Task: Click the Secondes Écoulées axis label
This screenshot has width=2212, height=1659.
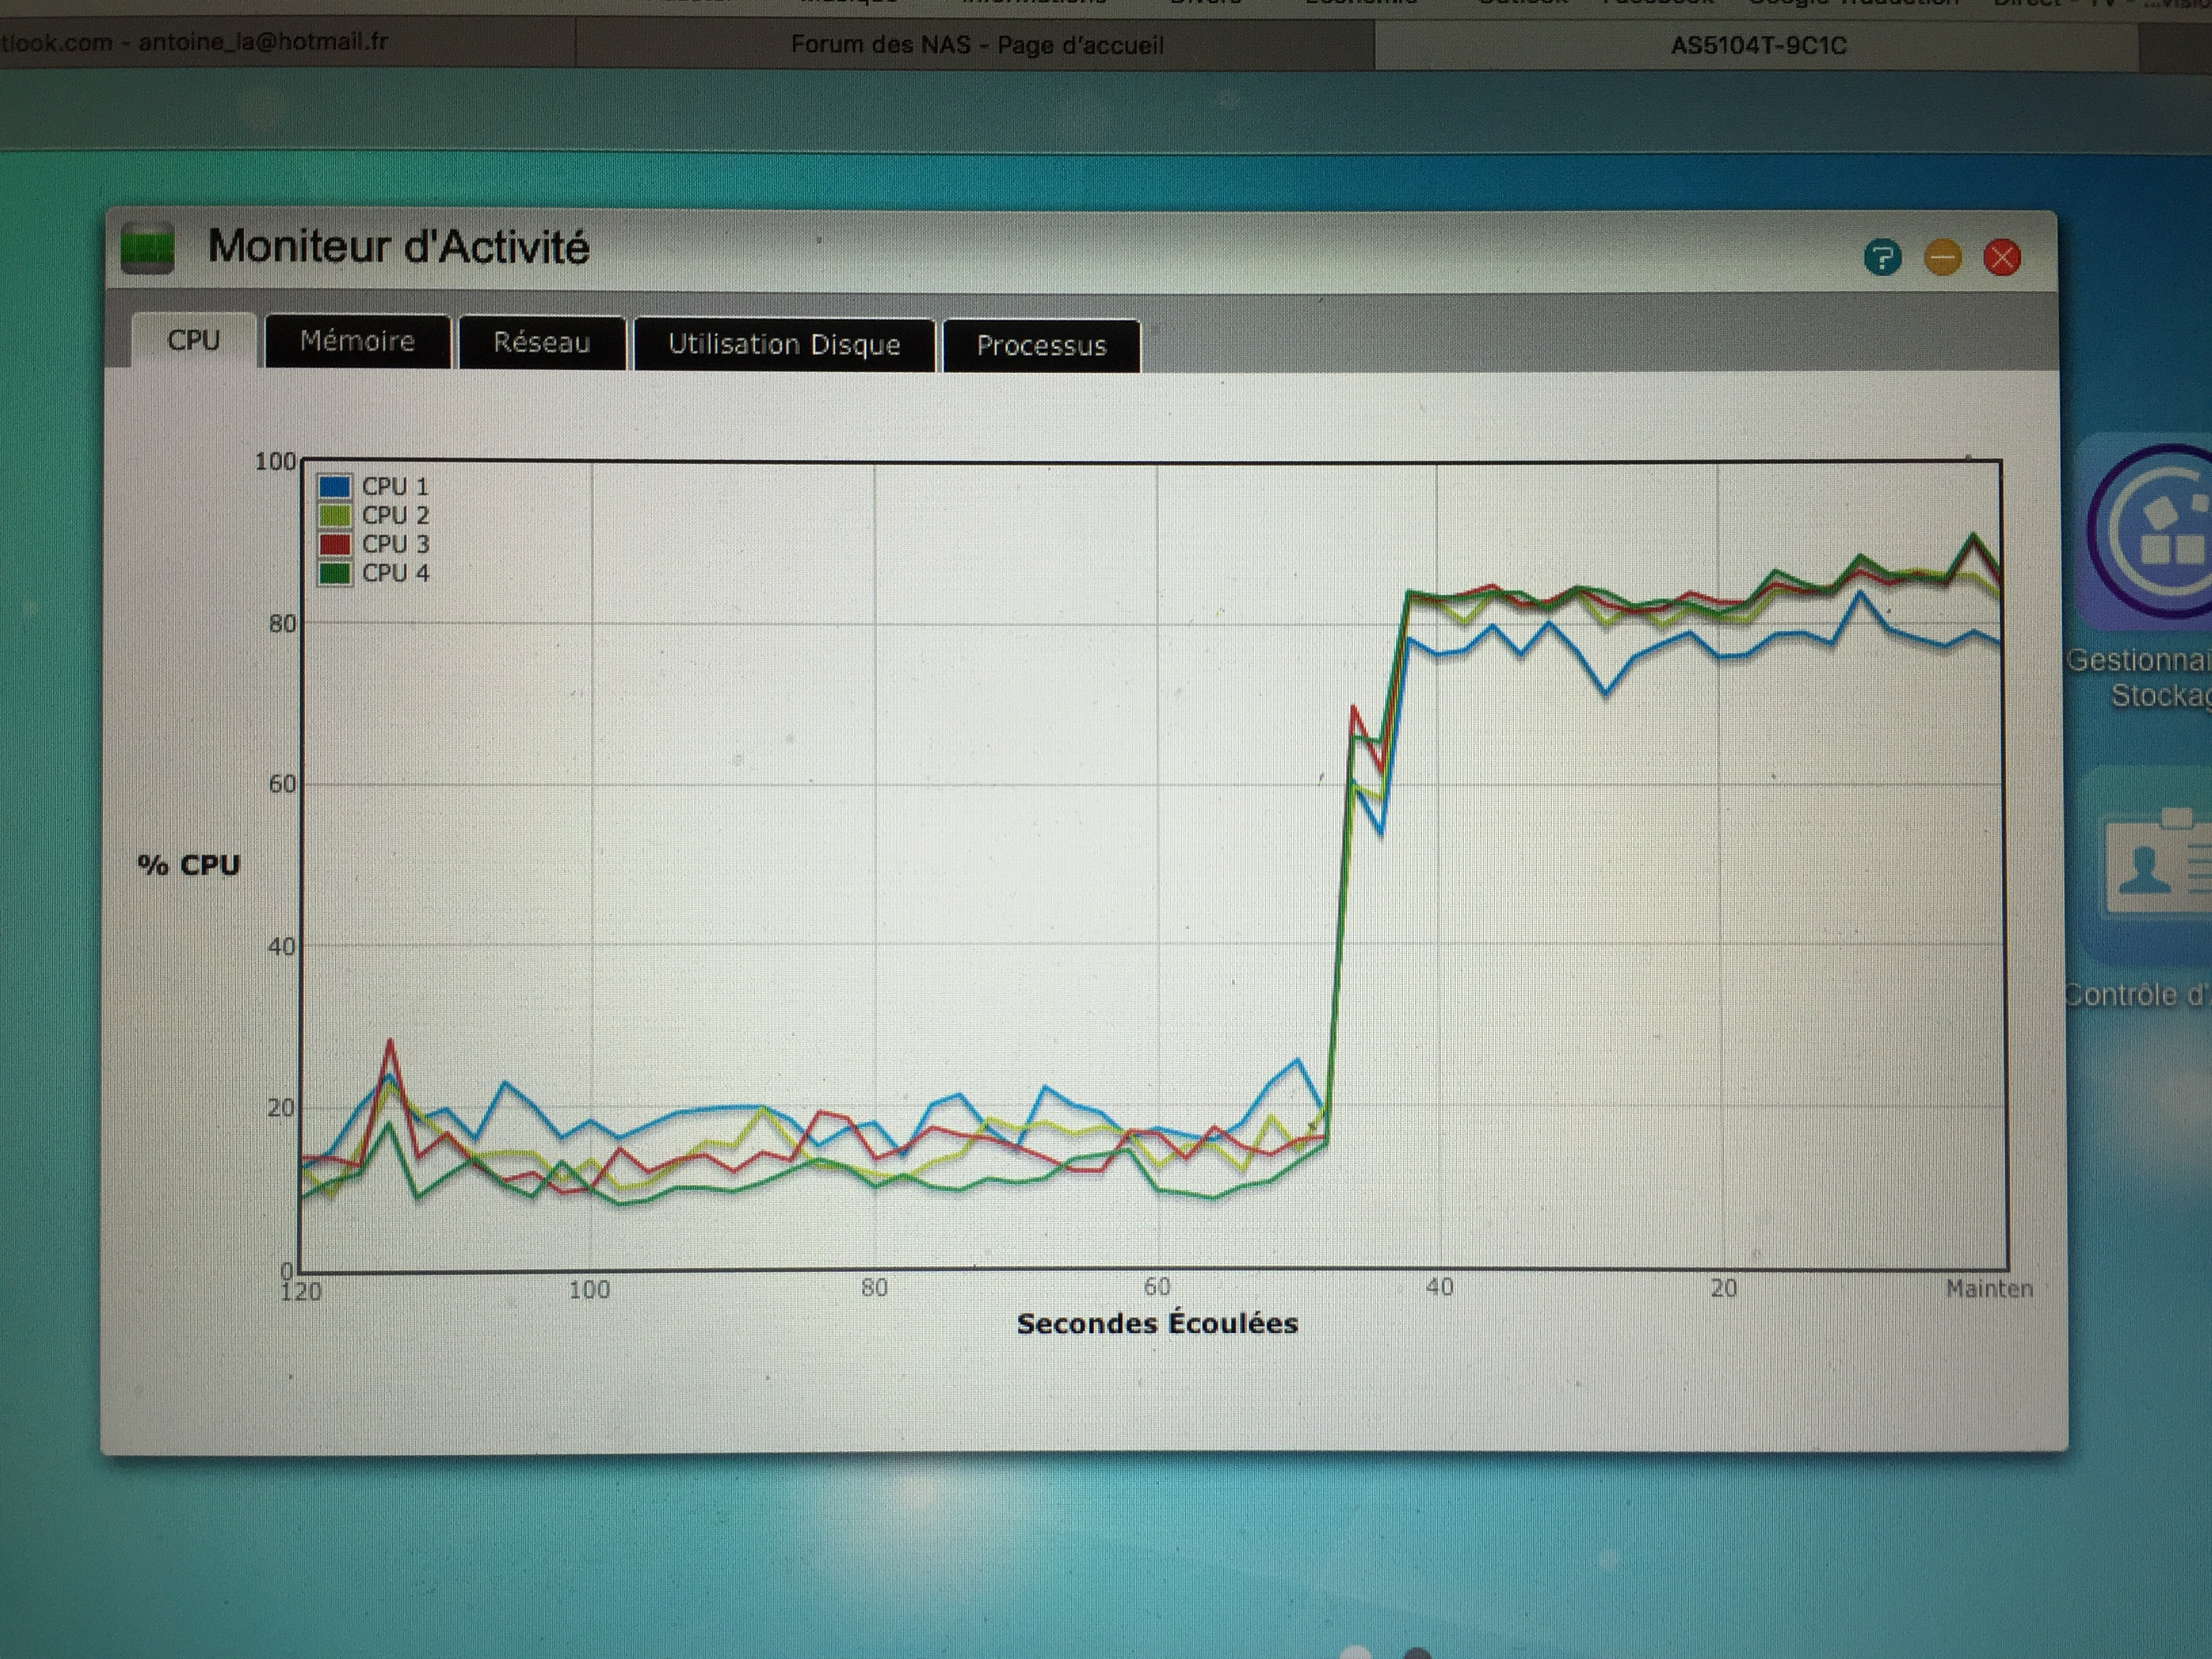Action: coord(1157,1324)
